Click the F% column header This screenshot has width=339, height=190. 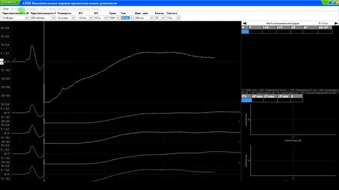click(247, 96)
